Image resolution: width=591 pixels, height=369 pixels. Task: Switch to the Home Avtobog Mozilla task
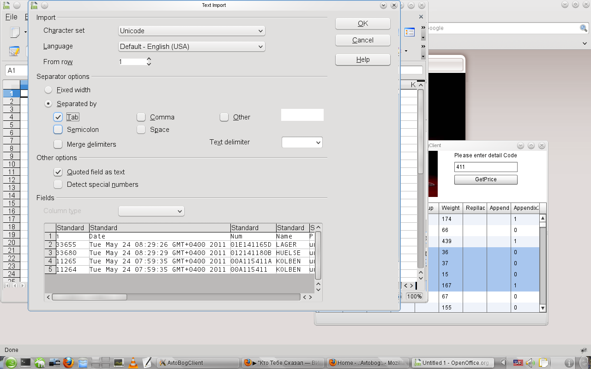368,363
